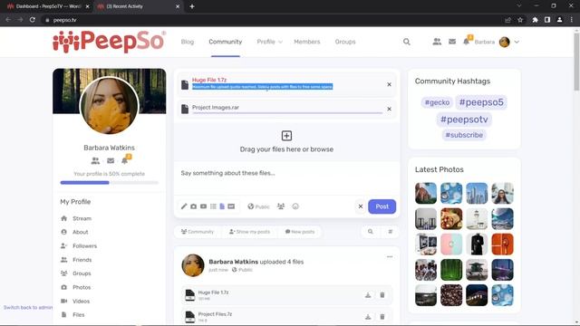The image size is (580, 326).
Task: Remove Huge File 1.7z from upload list
Action: (x=389, y=84)
